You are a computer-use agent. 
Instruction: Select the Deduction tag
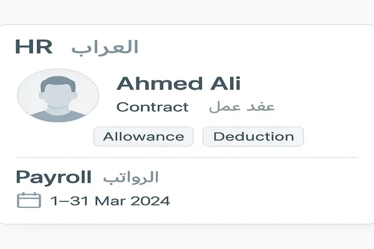point(253,136)
